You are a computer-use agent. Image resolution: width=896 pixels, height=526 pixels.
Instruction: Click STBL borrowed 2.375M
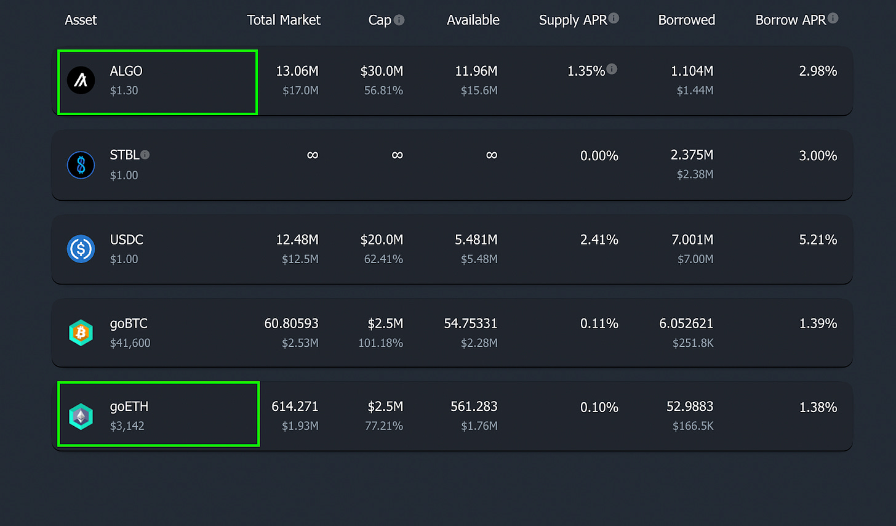click(692, 155)
